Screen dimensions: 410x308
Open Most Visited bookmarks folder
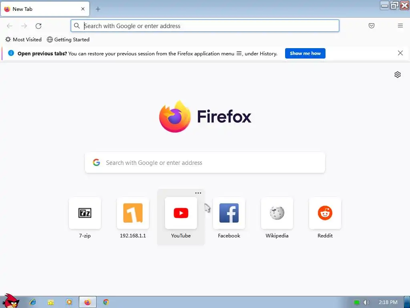(x=24, y=40)
